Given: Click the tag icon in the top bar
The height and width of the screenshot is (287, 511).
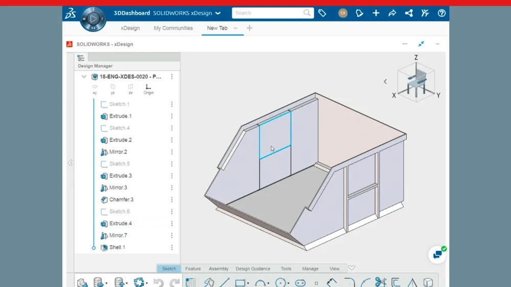Looking at the screenshot, I should pyautogui.click(x=322, y=13).
